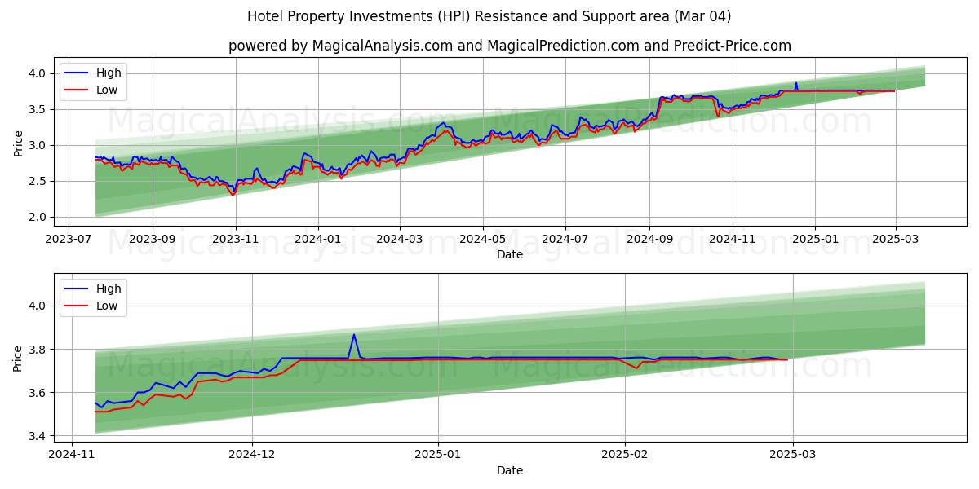Click the '2025-01' x-axis label in the top chart
This screenshot has height=489, width=979.
[x=815, y=240]
